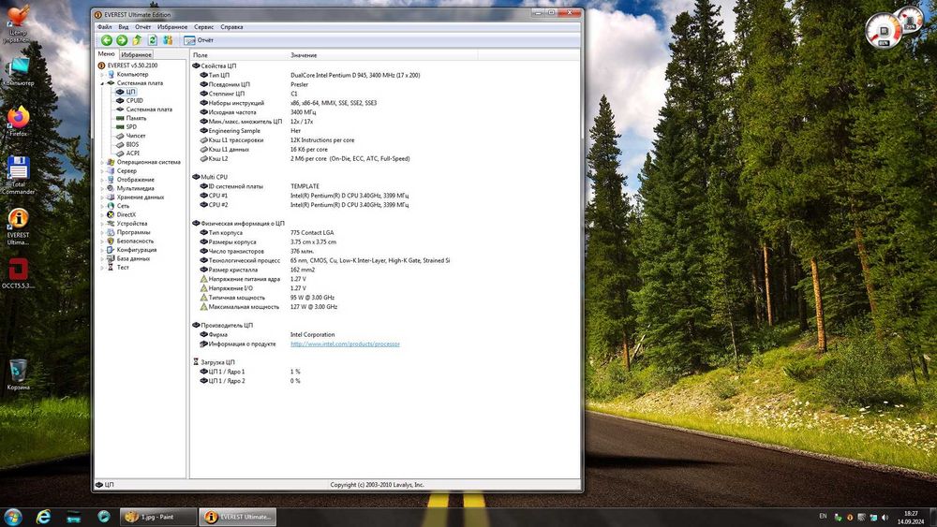
Task: Click the Безопасность shield icon
Action: (x=111, y=242)
